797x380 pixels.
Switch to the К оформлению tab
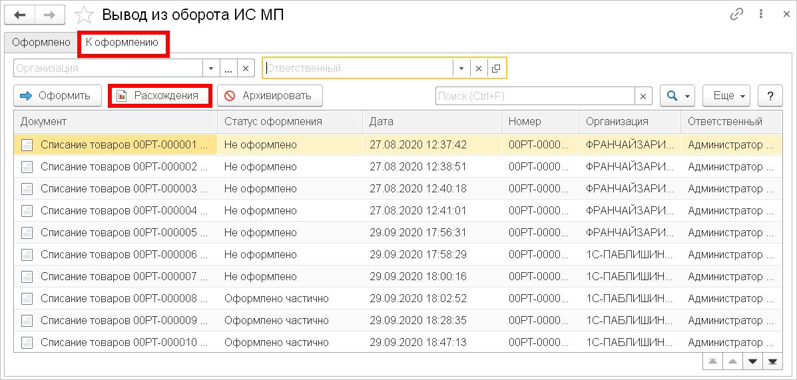[122, 43]
